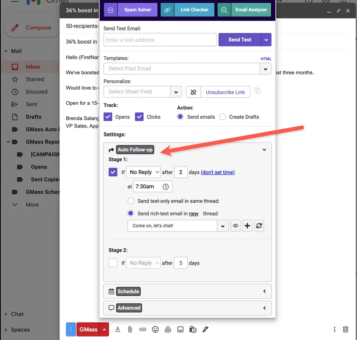Image resolution: width=357 pixels, height=340 pixels.
Task: Click the Auto Follow-up section label
Action: coord(135,150)
